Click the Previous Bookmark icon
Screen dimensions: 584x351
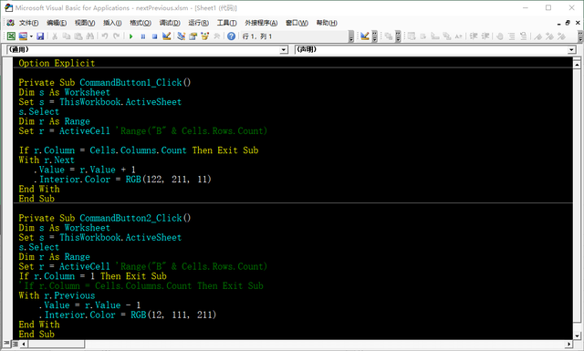[562, 36]
